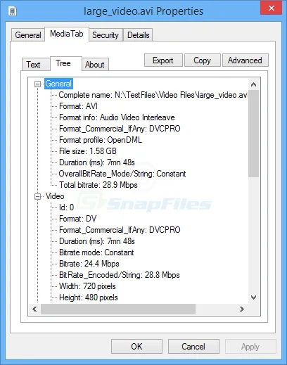Click the Cancel button
287x365 pixels.
pyautogui.click(x=193, y=347)
